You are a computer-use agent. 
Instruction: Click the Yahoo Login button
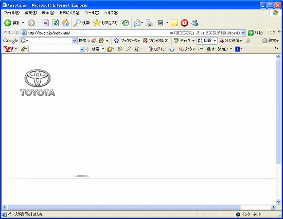pos(157,49)
